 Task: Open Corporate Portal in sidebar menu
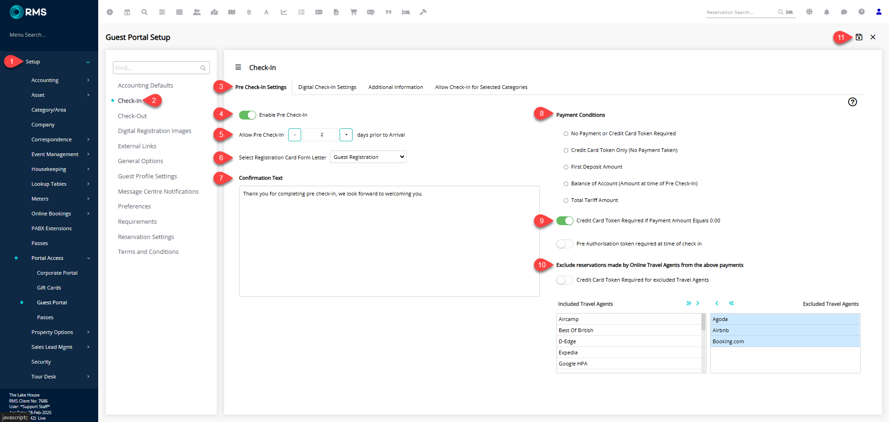(57, 273)
